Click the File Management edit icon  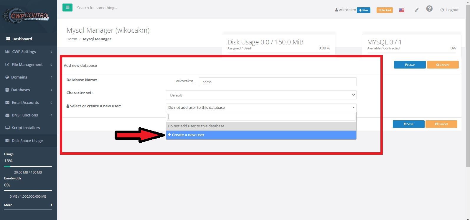7,64
